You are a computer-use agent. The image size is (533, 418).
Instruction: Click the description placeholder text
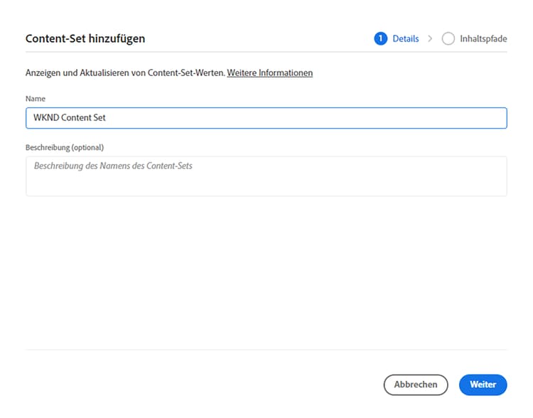point(113,166)
